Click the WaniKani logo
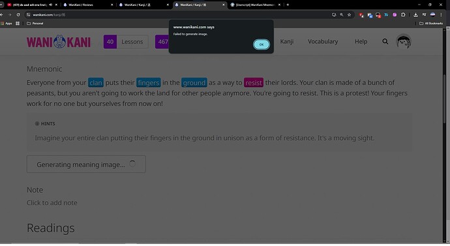The height and width of the screenshot is (246, 450). [x=59, y=42]
